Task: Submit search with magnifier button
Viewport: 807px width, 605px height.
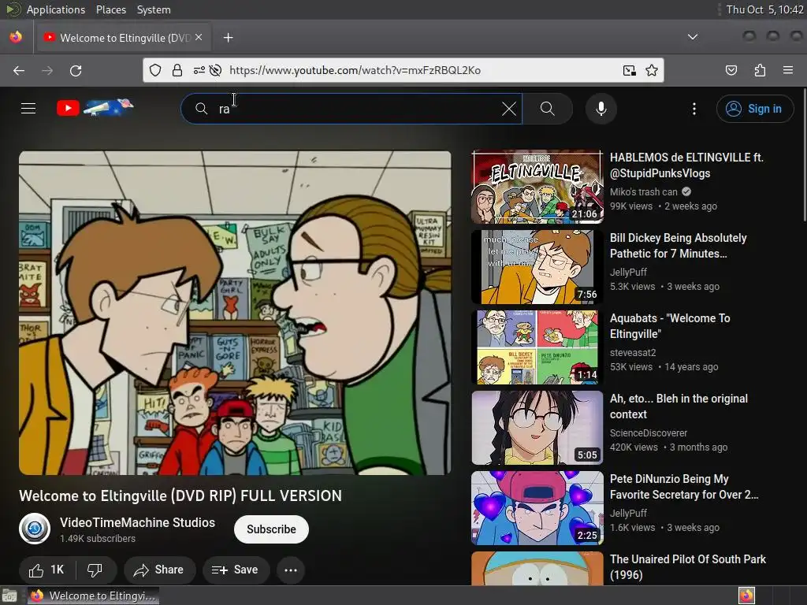Action: [548, 109]
